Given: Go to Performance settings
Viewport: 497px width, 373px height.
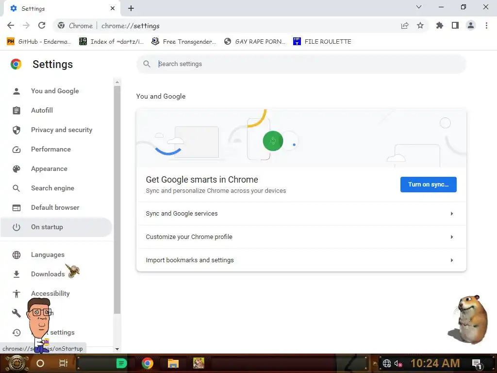Looking at the screenshot, I should tap(56, 150).
